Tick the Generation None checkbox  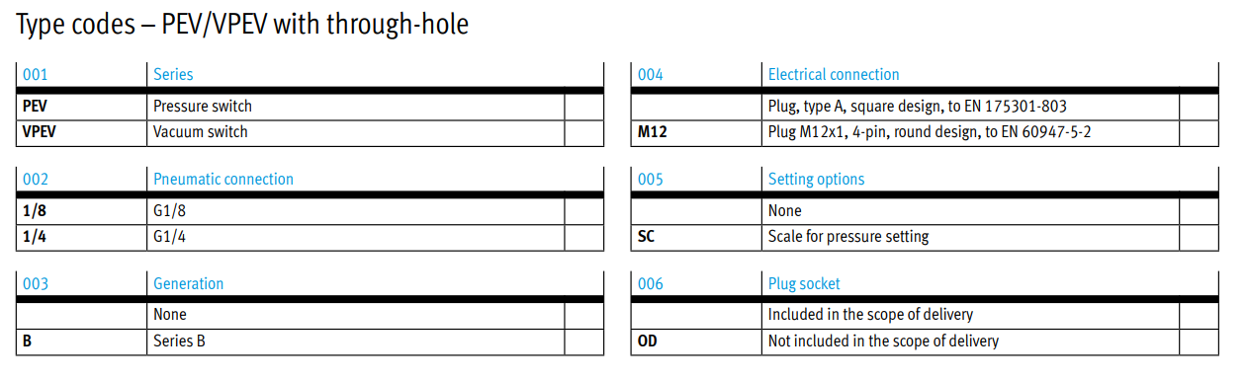(583, 316)
